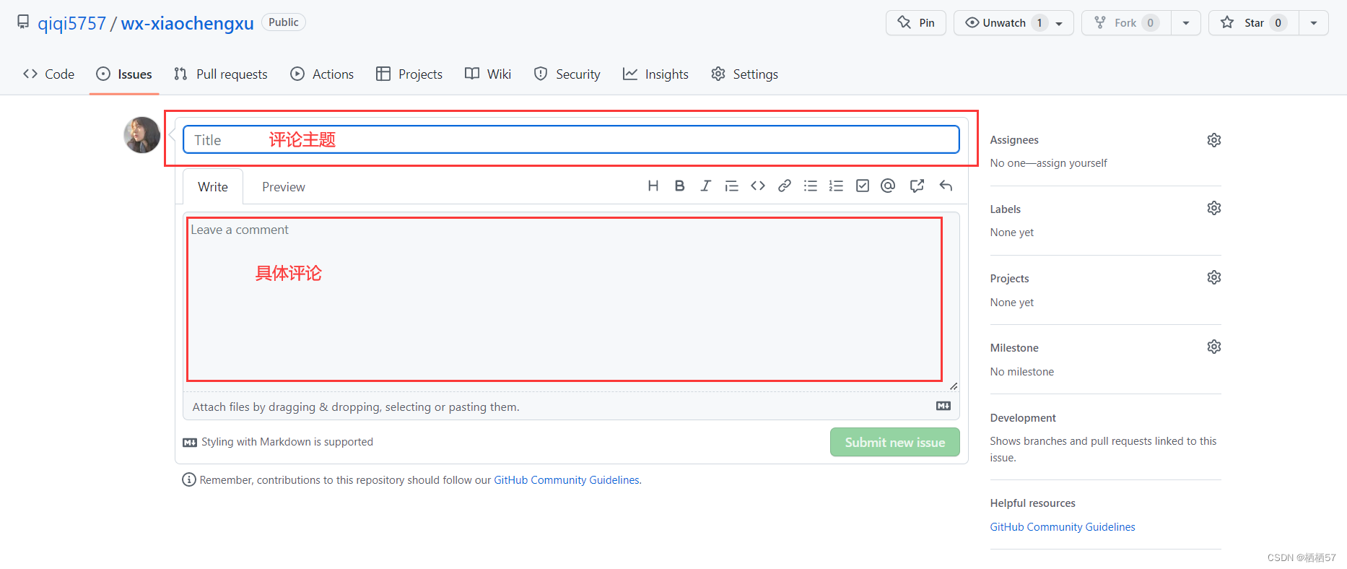Image resolution: width=1347 pixels, height=569 pixels.
Task: Insert code with the angle brackets icon
Action: point(758,186)
